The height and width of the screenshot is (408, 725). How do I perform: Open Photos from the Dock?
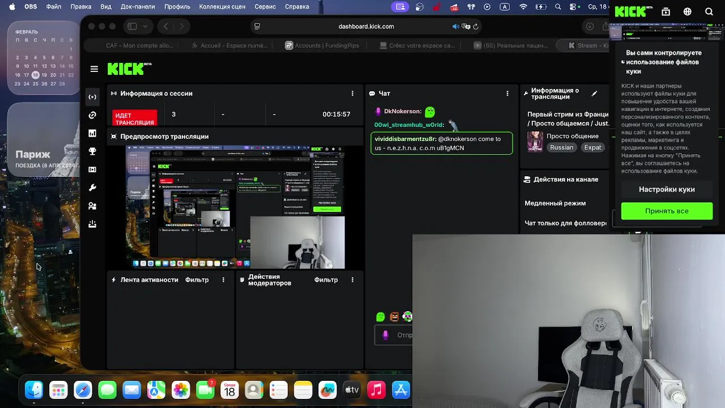[x=181, y=390]
